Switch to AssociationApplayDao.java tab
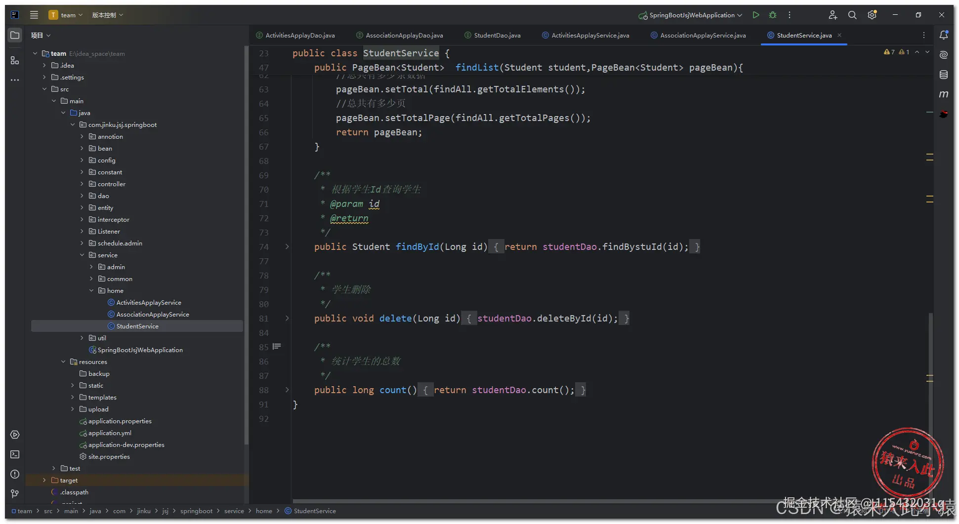The width and height of the screenshot is (959, 524). 399,35
